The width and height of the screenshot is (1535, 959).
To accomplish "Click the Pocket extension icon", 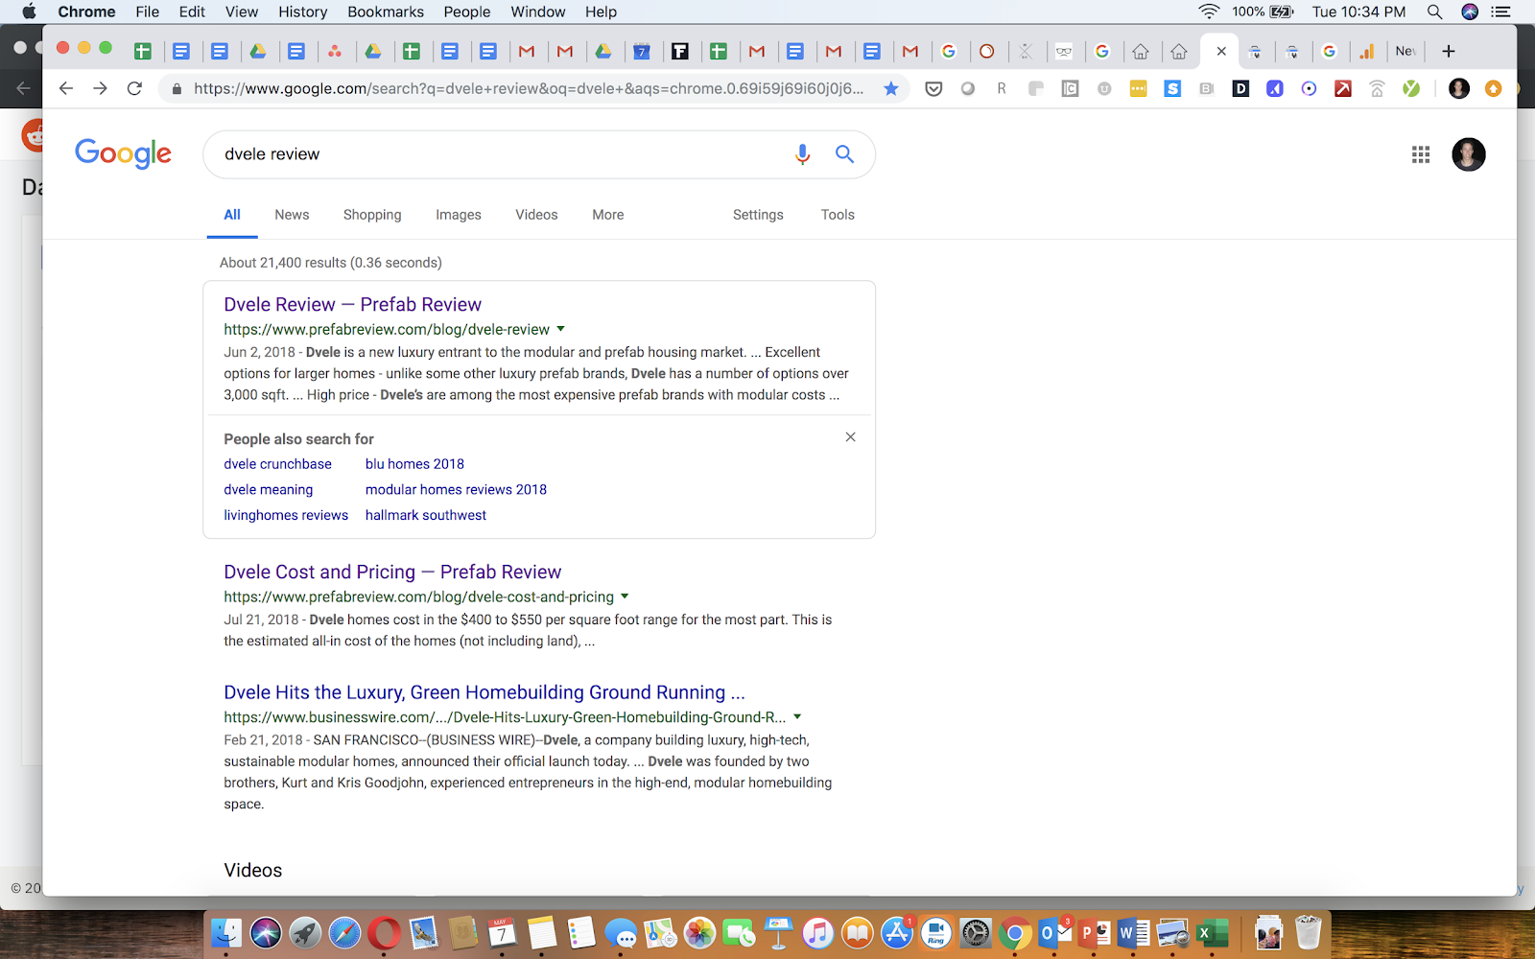I will (933, 88).
